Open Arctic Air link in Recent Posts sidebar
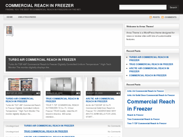The image size is (183, 137). (149, 70)
